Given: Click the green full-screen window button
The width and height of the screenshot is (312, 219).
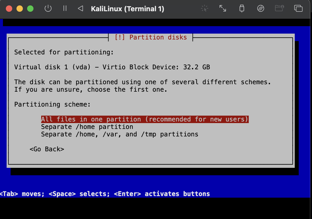Looking at the screenshot, I should coord(30,9).
